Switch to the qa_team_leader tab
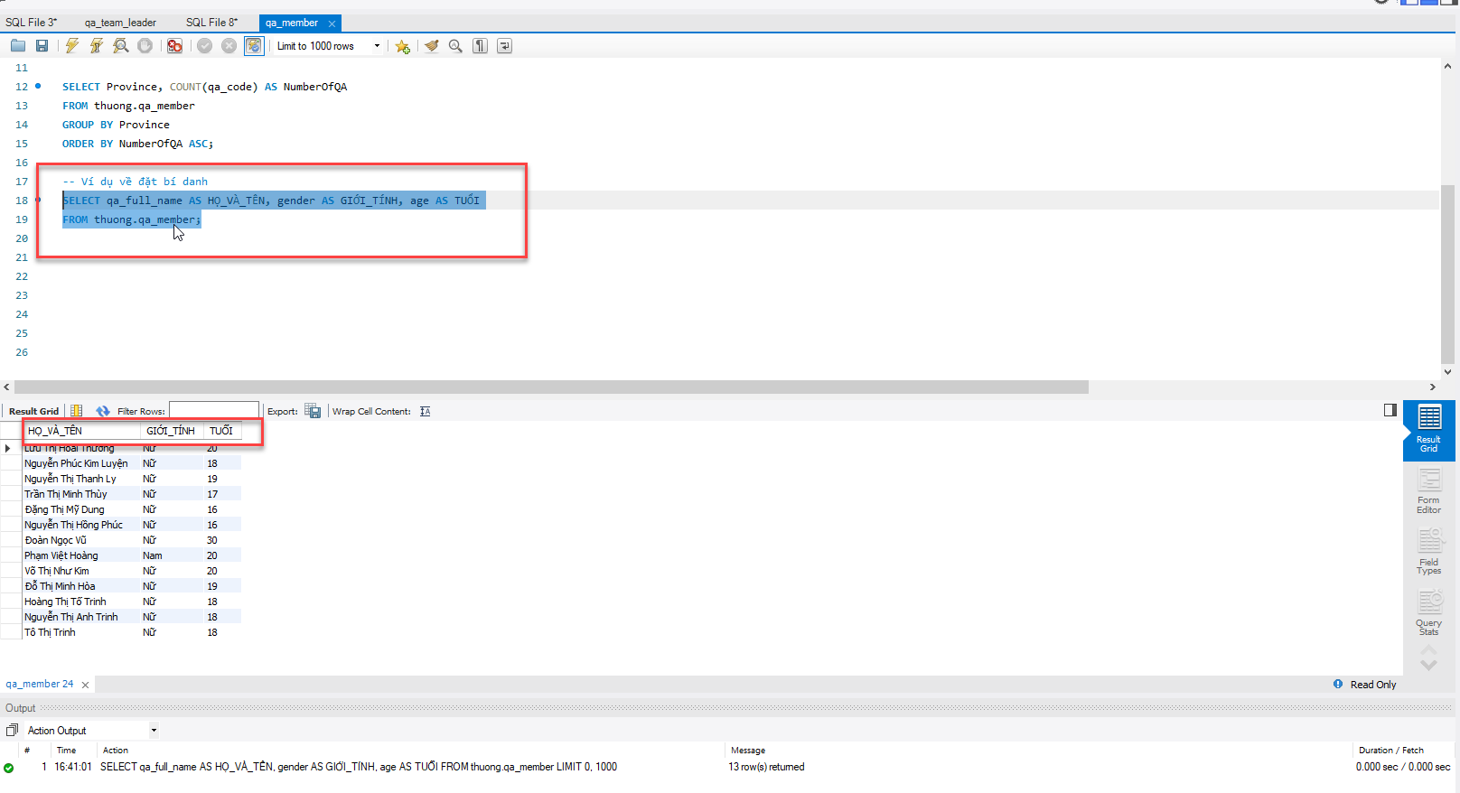 [120, 23]
